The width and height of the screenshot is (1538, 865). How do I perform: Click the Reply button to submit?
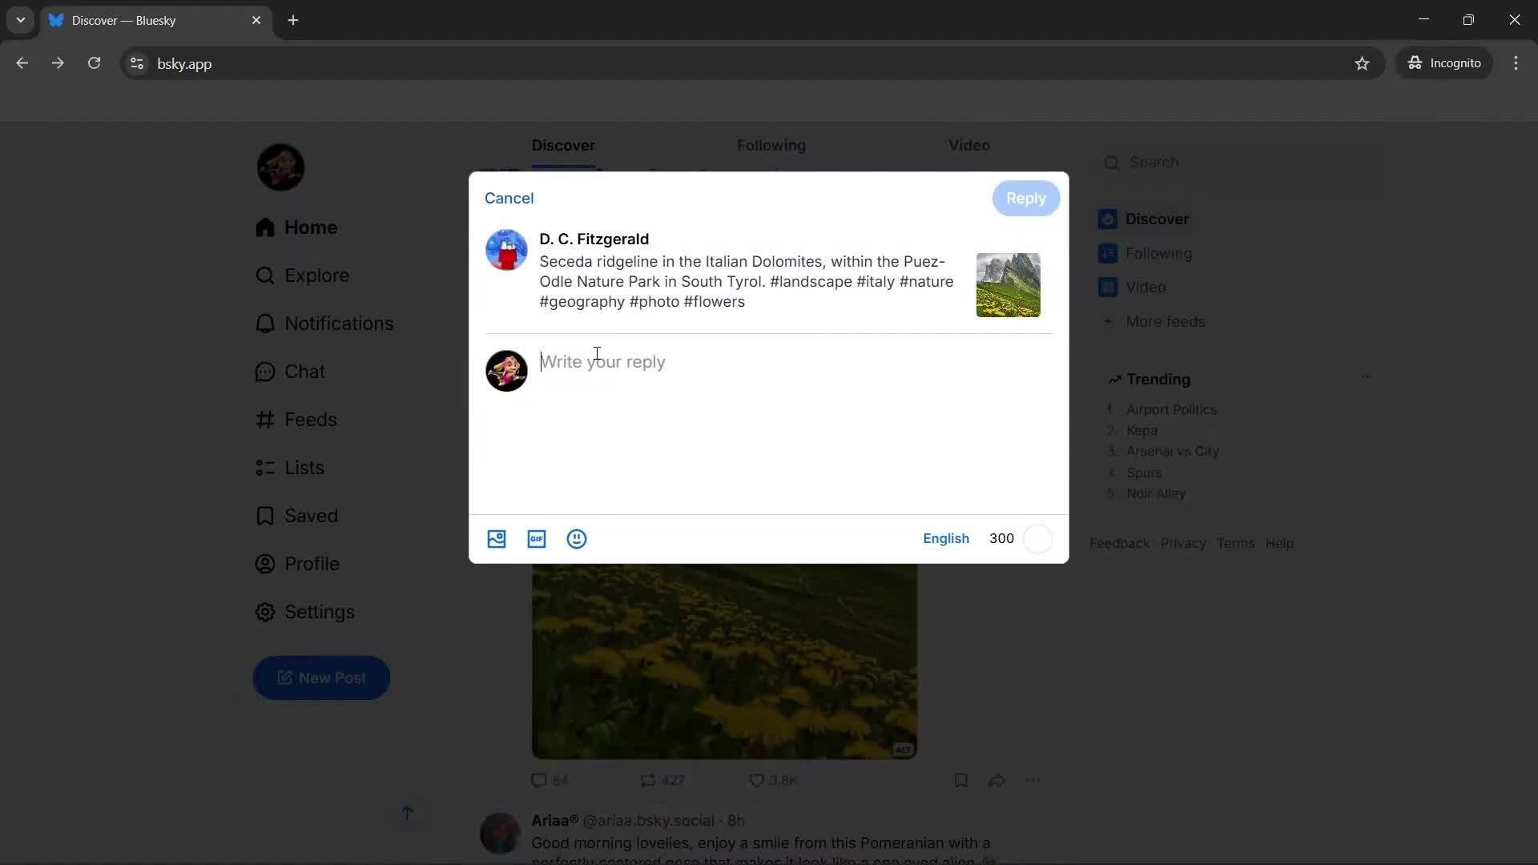pyautogui.click(x=1025, y=198)
